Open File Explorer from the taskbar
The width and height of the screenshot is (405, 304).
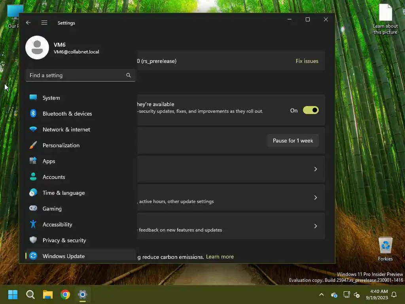(48, 294)
